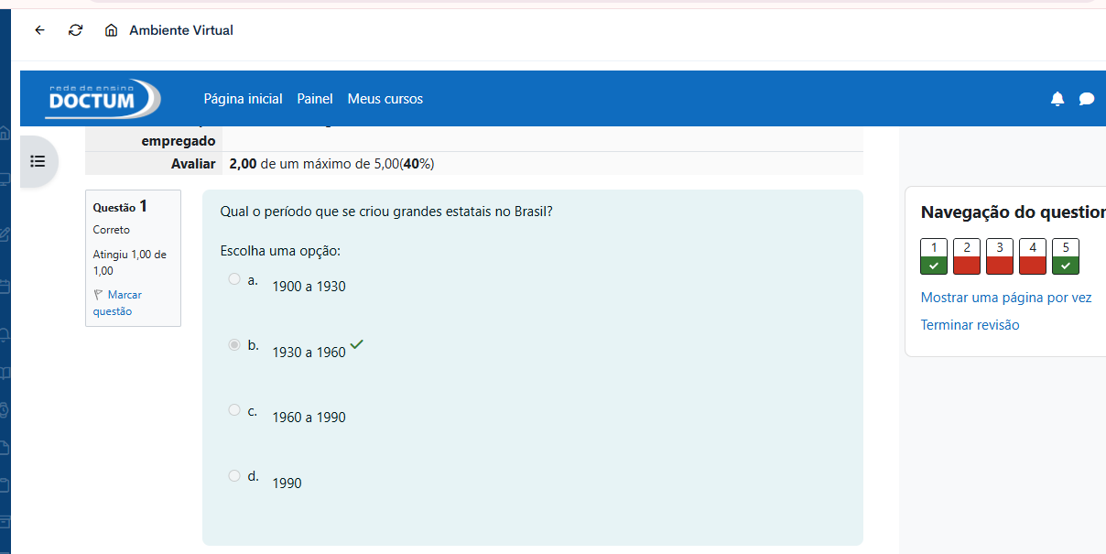Go to Página inicial in the navbar
Image resolution: width=1106 pixels, height=554 pixels.
point(243,99)
